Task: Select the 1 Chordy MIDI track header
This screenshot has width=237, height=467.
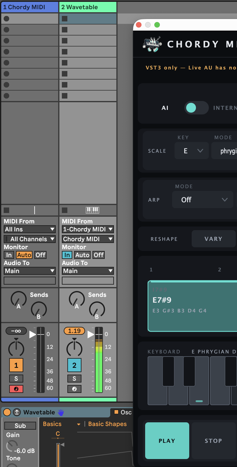Action: coord(30,7)
